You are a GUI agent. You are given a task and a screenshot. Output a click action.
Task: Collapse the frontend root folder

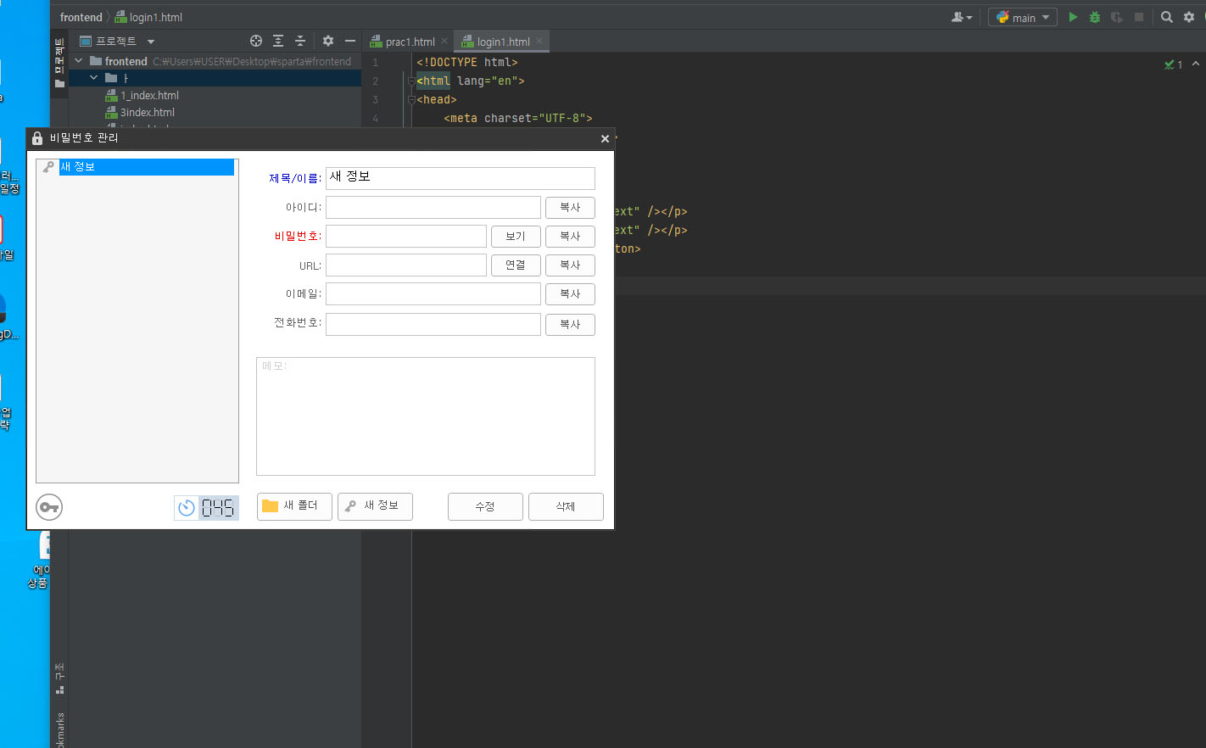coord(79,61)
